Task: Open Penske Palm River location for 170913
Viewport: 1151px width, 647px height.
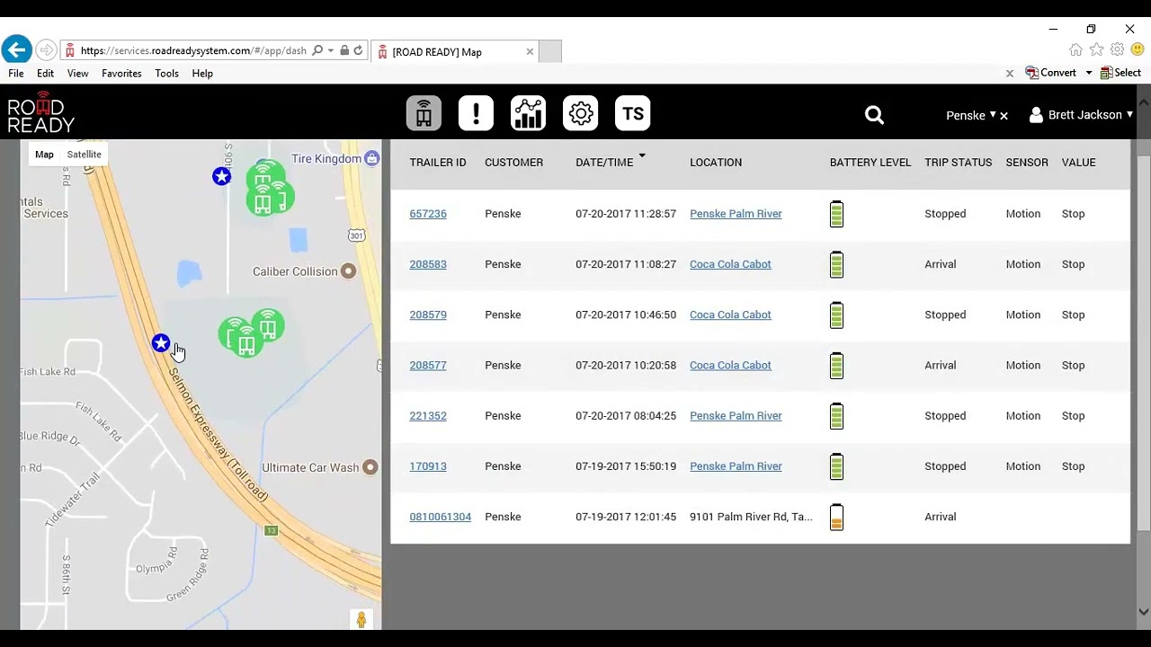Action: tap(736, 465)
